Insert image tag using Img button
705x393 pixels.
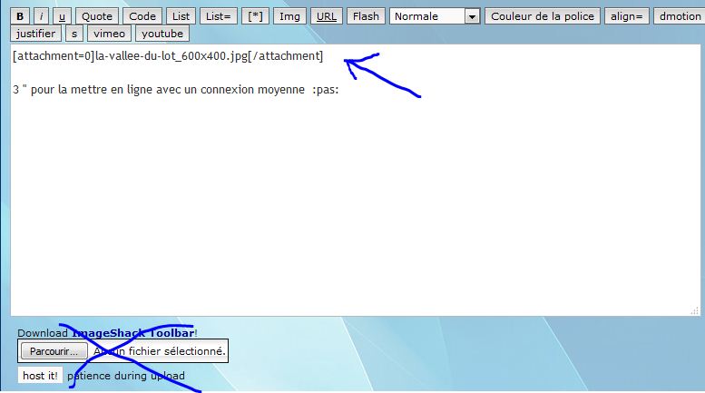click(289, 16)
